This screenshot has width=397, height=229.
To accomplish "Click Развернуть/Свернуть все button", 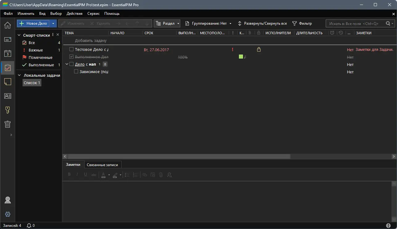I will tap(262, 23).
